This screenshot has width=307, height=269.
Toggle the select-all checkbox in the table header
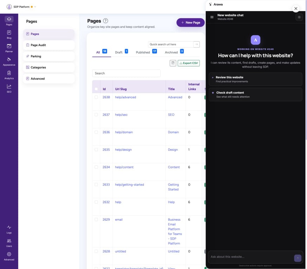click(x=96, y=89)
